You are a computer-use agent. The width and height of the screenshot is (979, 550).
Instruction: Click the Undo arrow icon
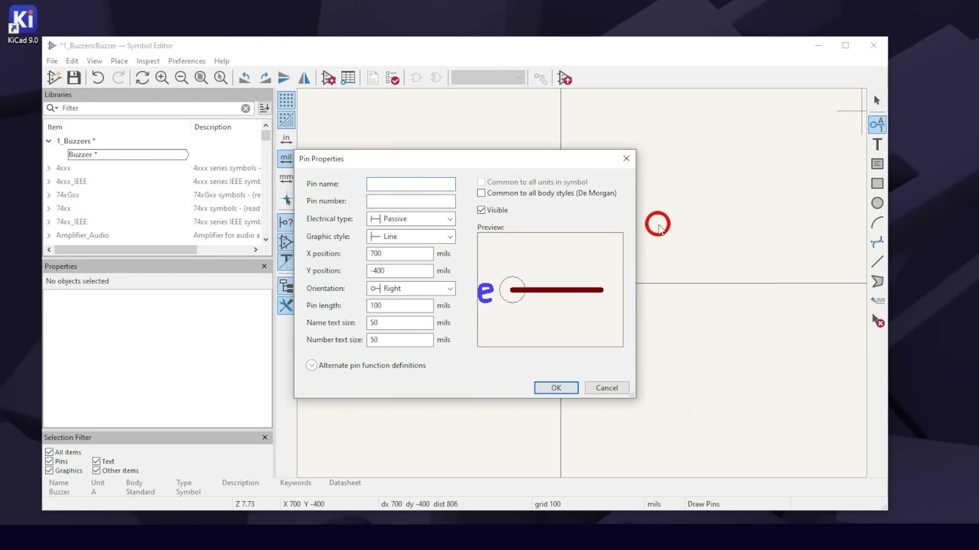tap(98, 78)
